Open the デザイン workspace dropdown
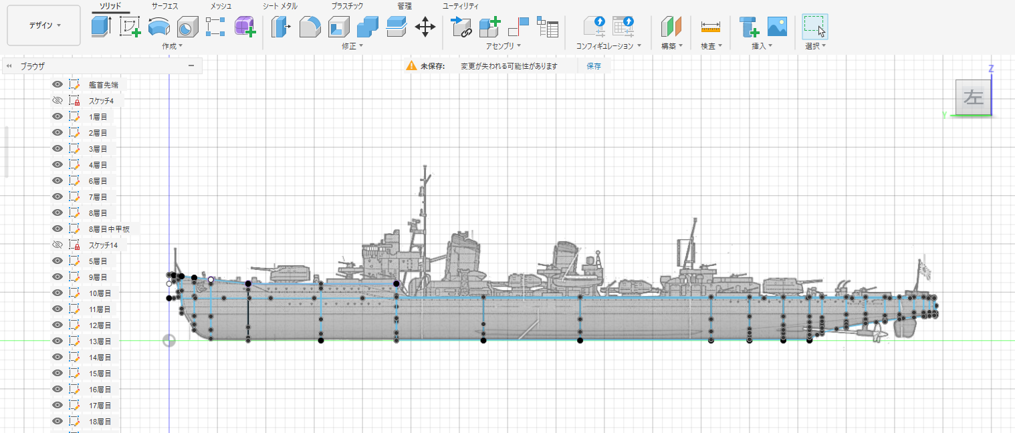 tap(44, 25)
